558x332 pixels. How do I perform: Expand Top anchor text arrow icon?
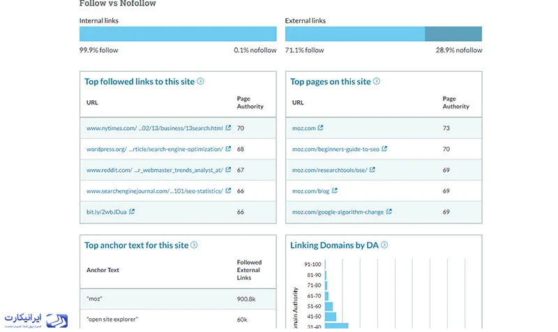tap(194, 245)
